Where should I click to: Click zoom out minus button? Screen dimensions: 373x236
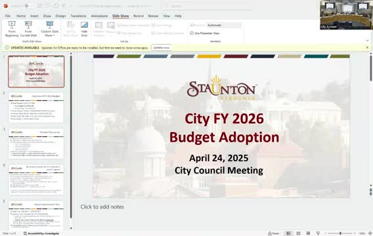click(325, 233)
